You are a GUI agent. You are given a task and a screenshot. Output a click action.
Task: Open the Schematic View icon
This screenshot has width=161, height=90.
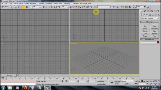pyautogui.click(x=126, y=7)
